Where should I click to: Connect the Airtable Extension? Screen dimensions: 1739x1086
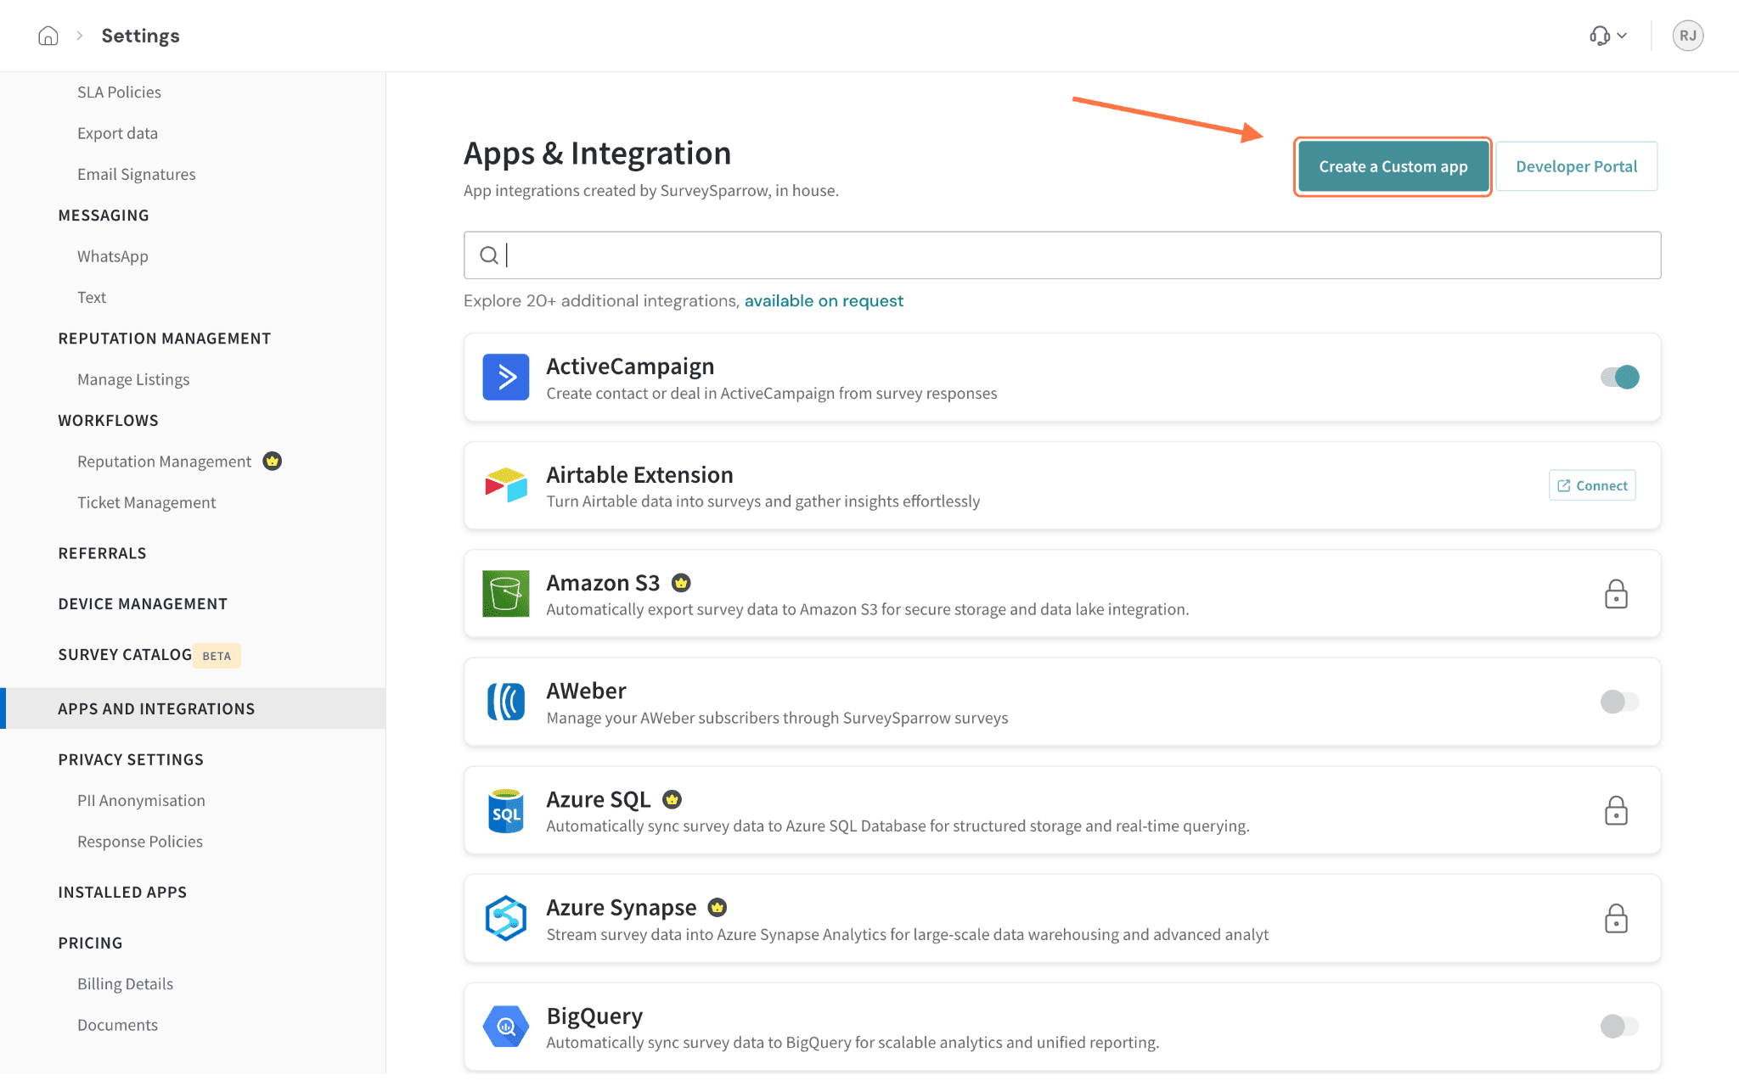click(1592, 485)
